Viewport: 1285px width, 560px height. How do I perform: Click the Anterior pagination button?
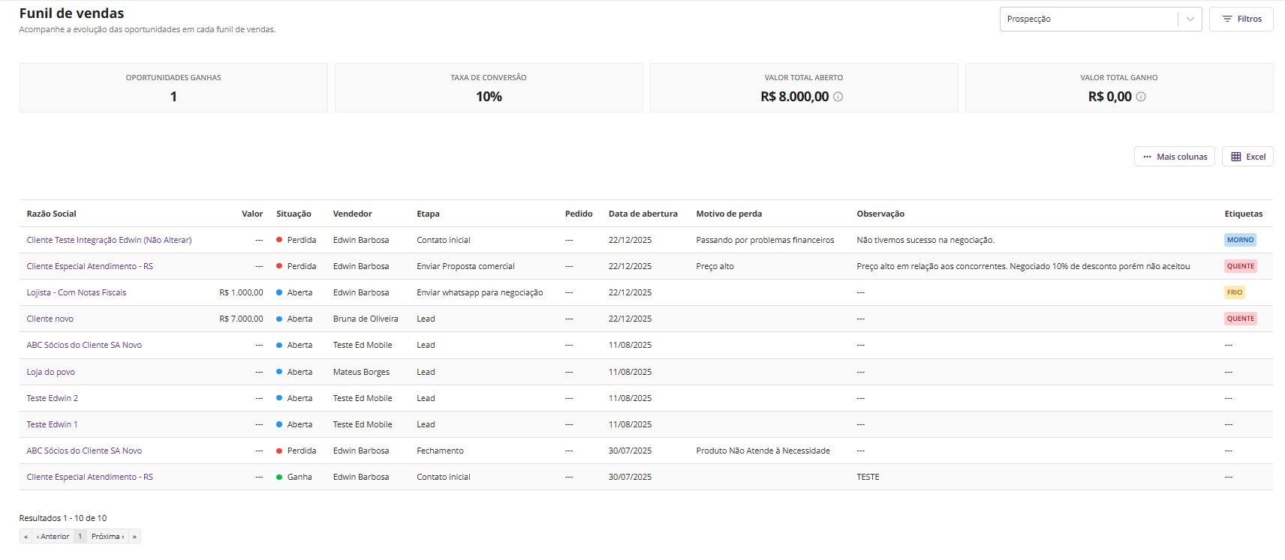pyautogui.click(x=53, y=537)
